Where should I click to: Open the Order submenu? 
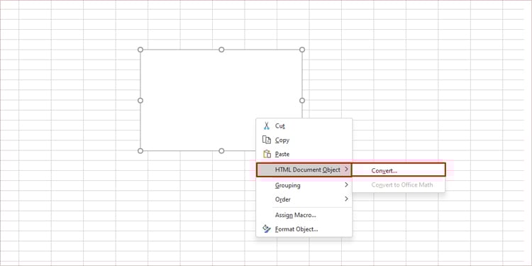coord(304,199)
